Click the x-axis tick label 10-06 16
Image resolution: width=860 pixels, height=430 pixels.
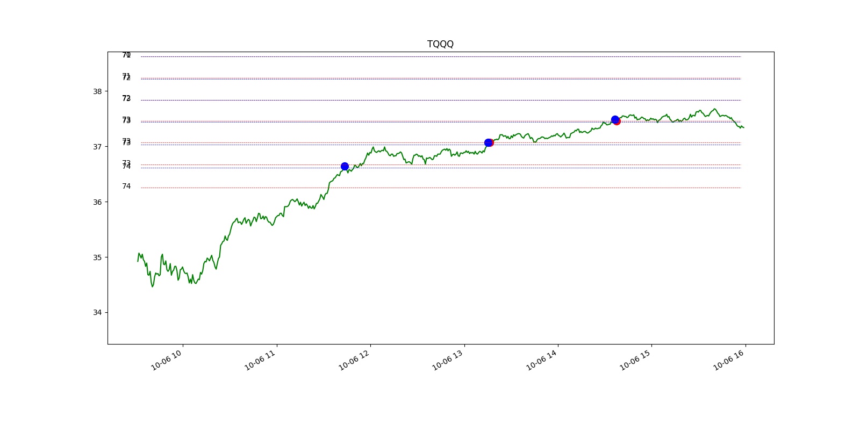(x=729, y=360)
